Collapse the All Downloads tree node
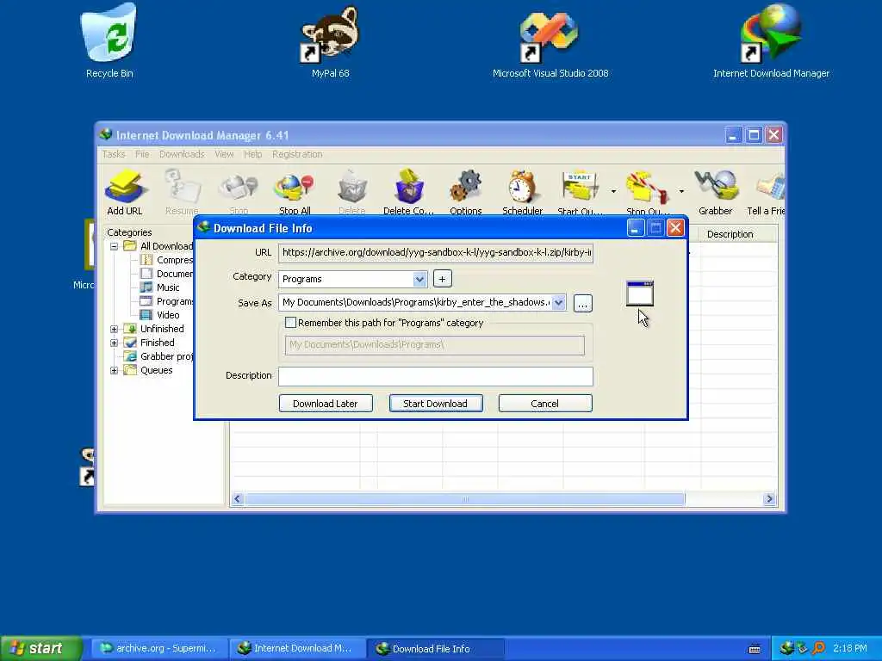Image resolution: width=882 pixels, height=661 pixels. (x=115, y=246)
